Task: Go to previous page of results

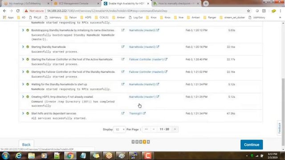Action: tap(154, 129)
